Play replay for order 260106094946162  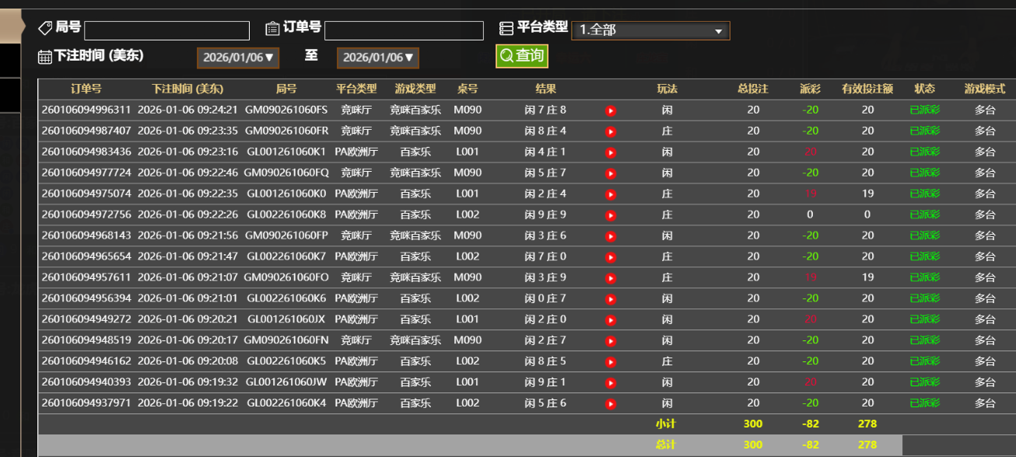611,362
